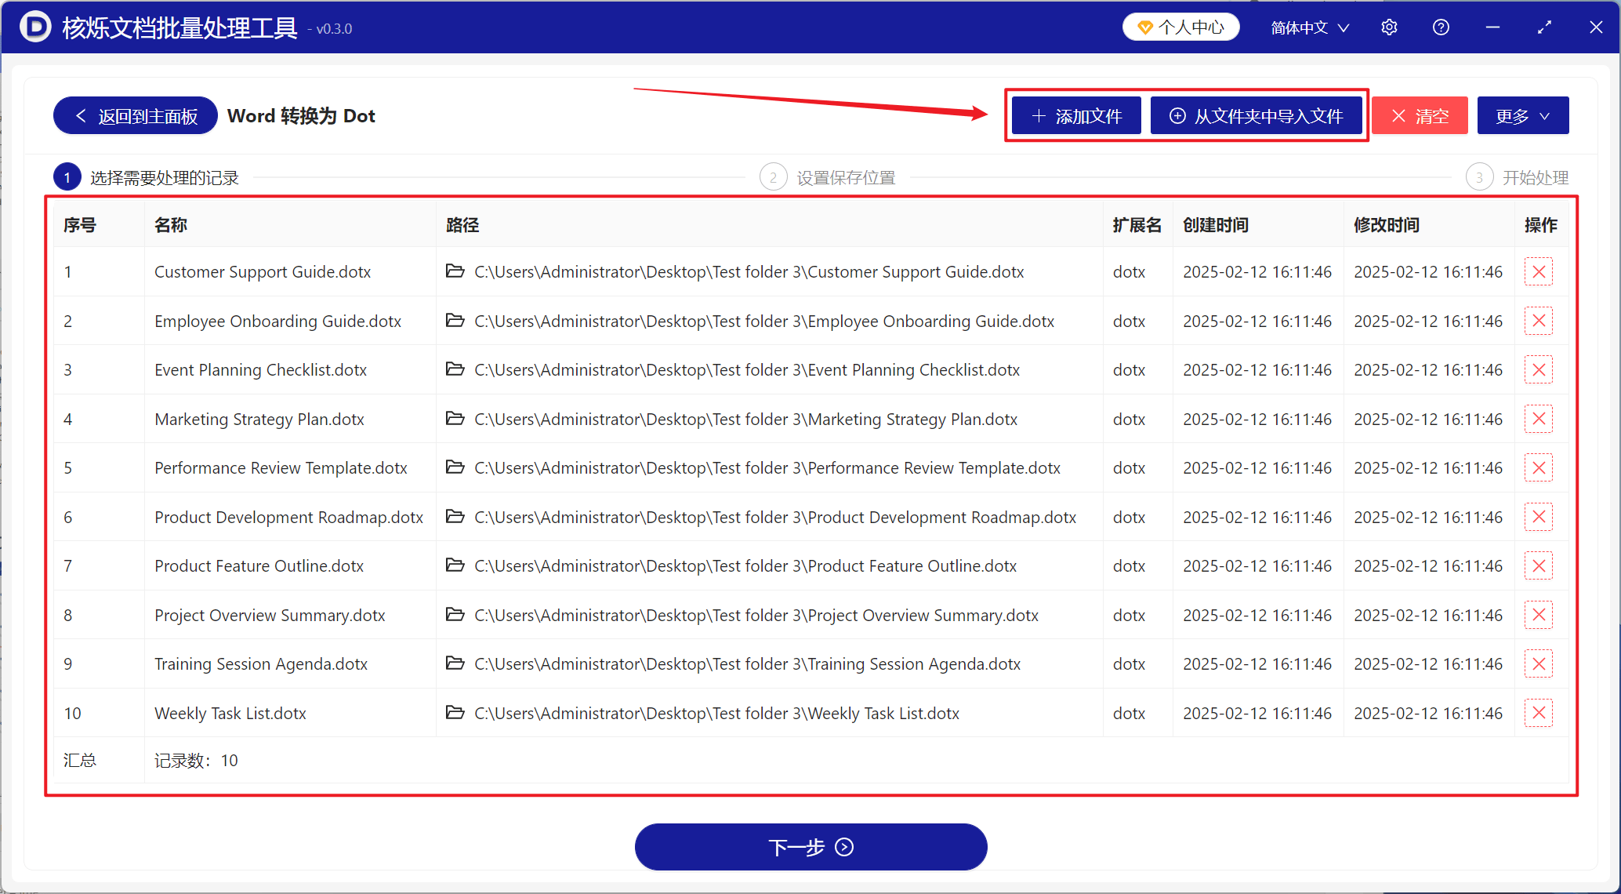Click the plus icon on 添加文件 button
The image size is (1621, 894).
click(1039, 115)
